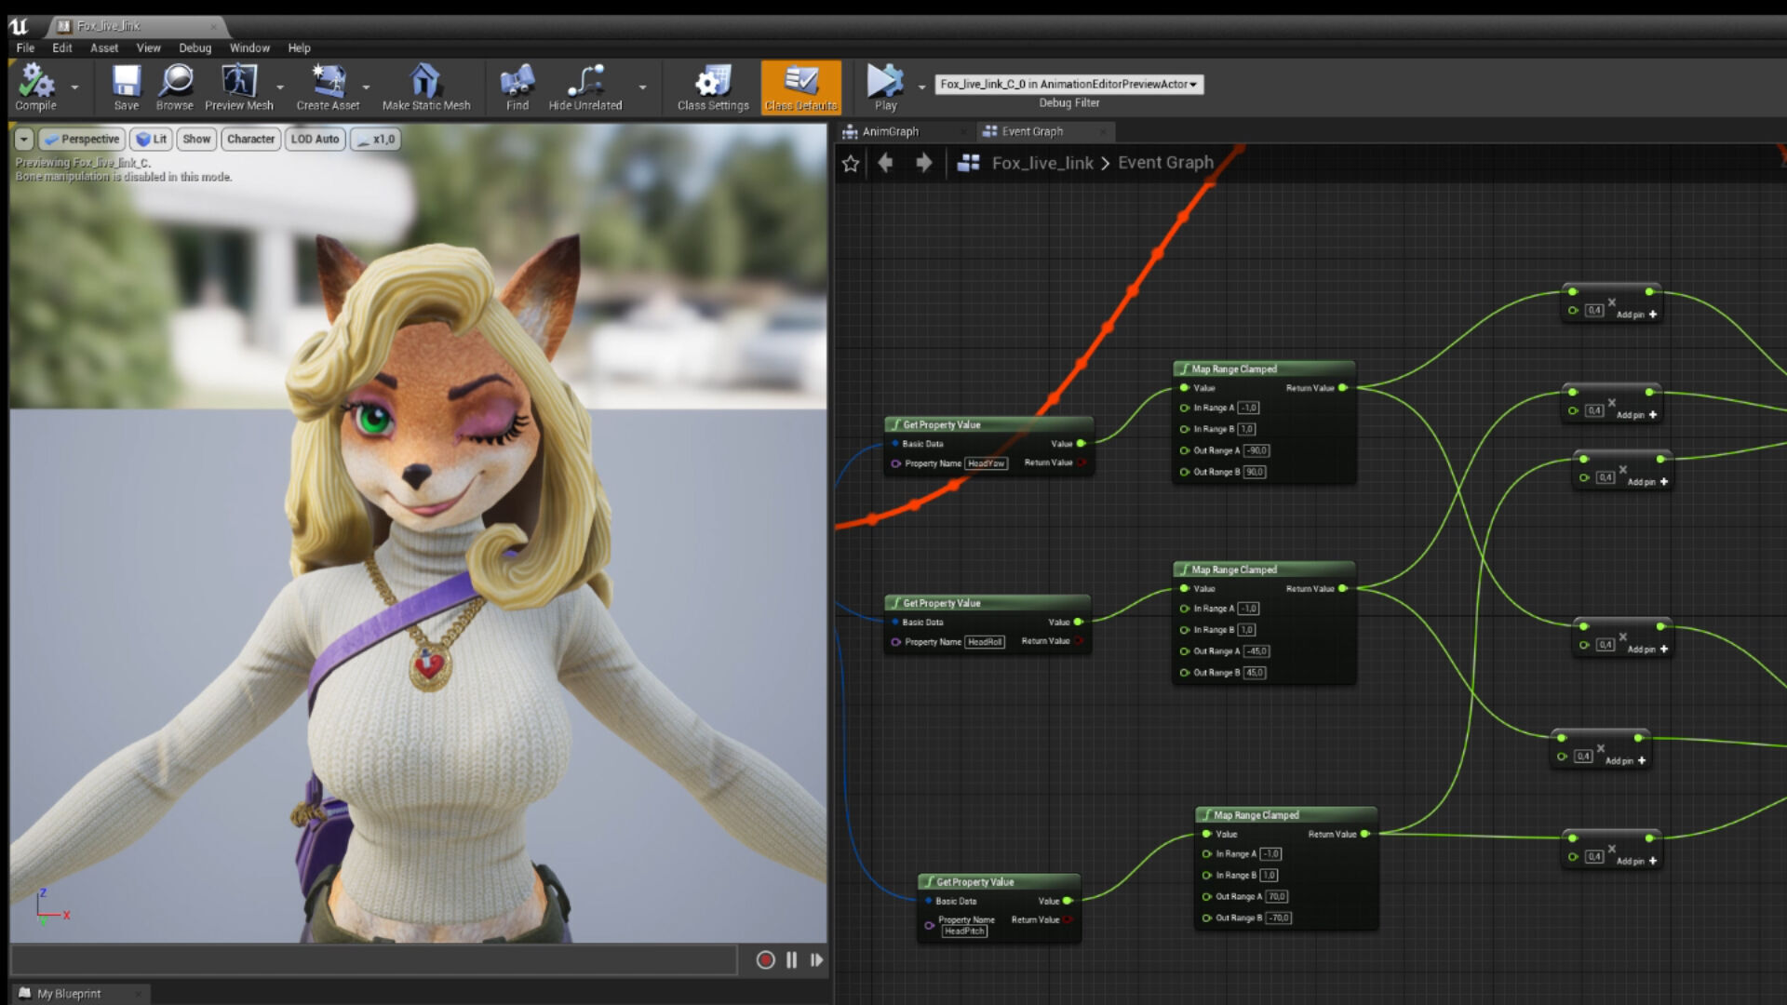Click the Create Asset icon
This screenshot has width=1787, height=1005.
(328, 87)
